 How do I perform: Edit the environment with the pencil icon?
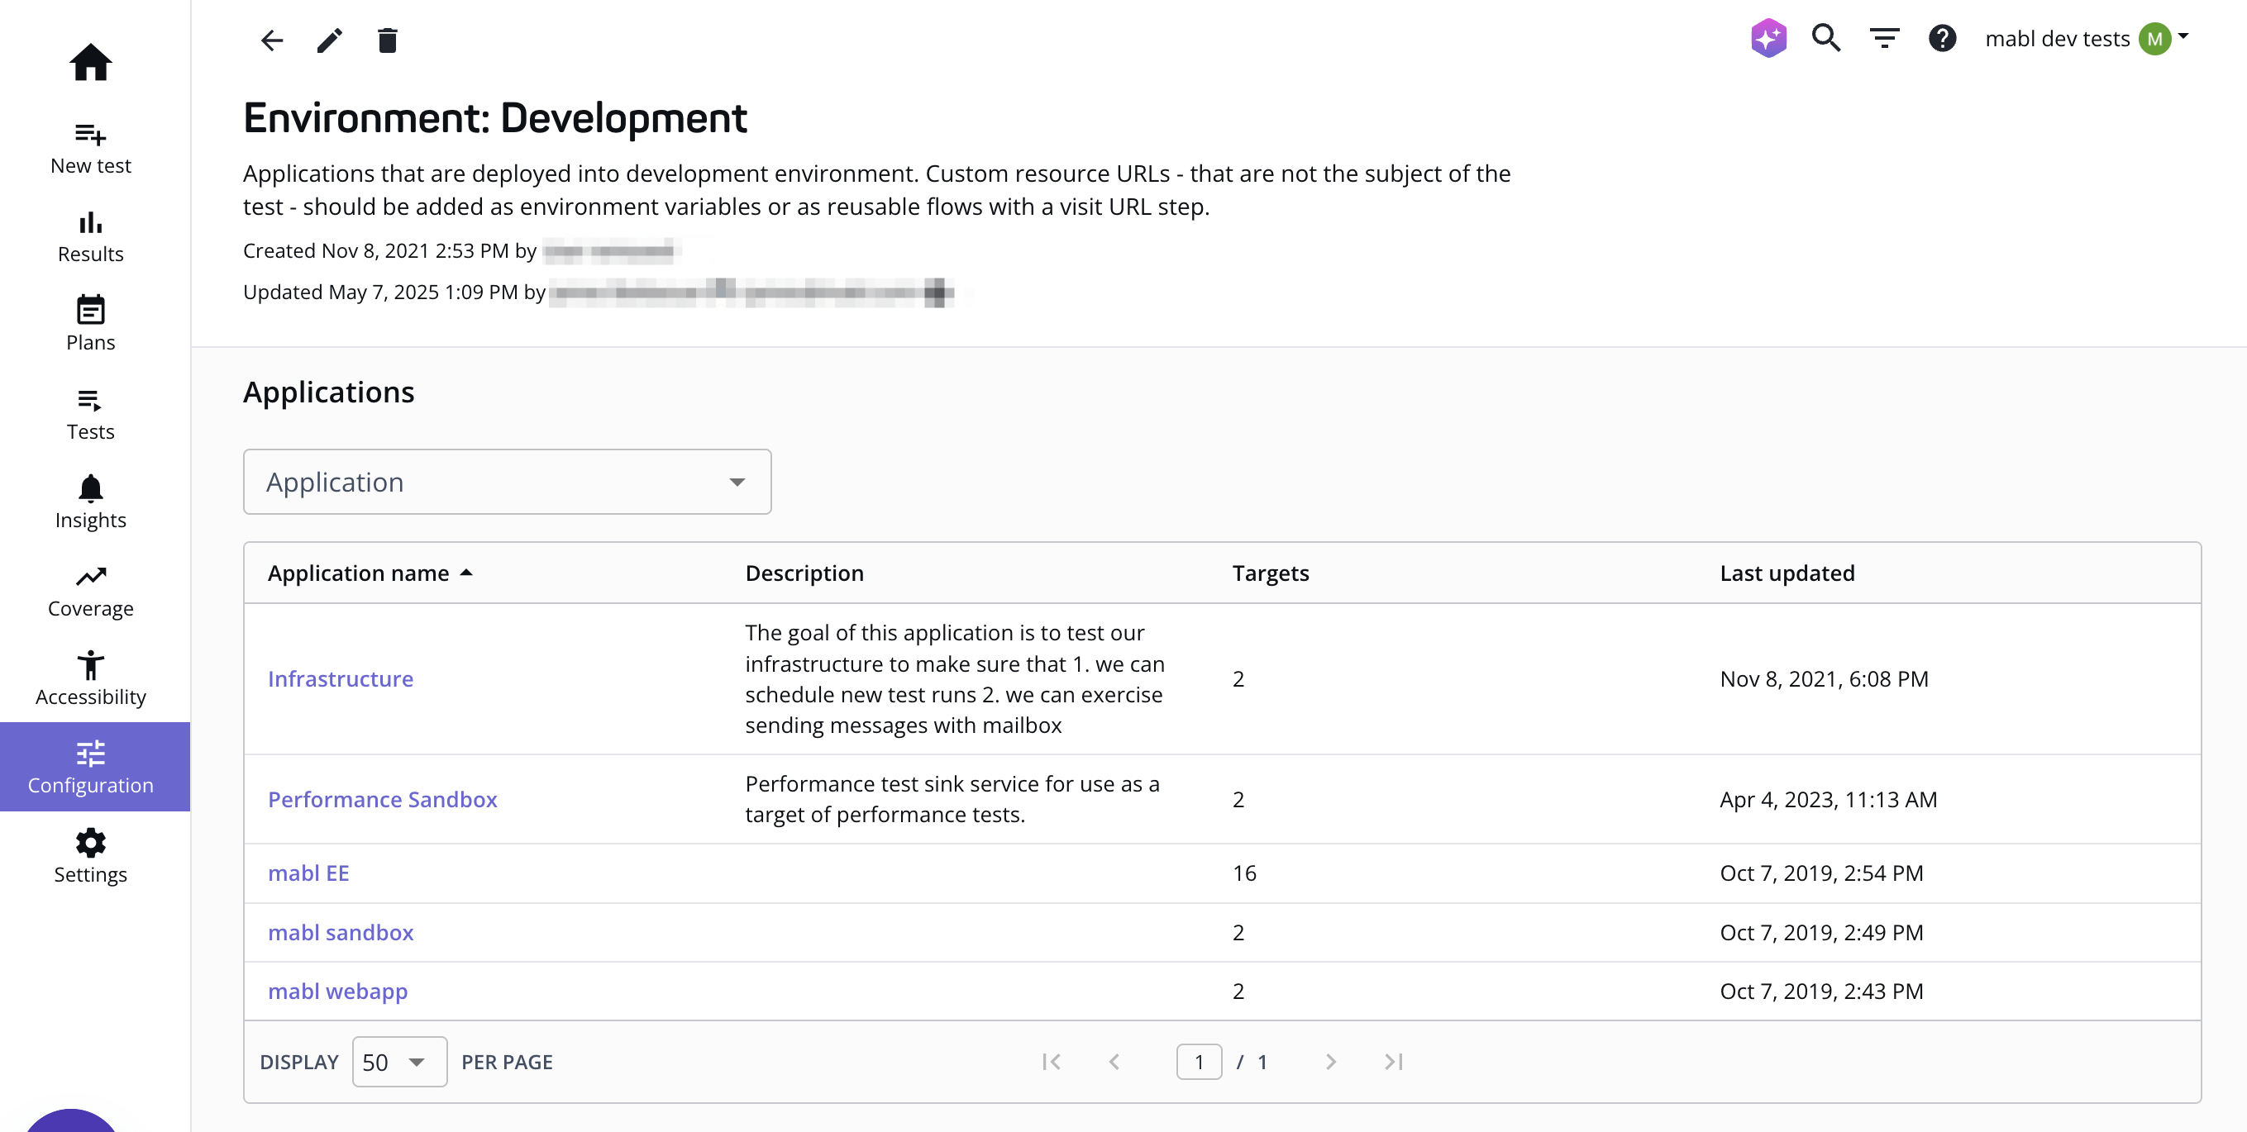coord(329,40)
